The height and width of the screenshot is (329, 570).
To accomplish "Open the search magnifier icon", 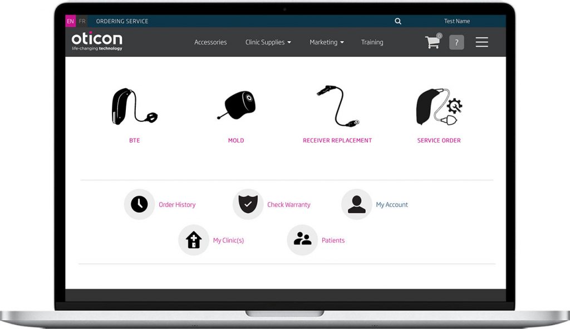I will [x=398, y=21].
